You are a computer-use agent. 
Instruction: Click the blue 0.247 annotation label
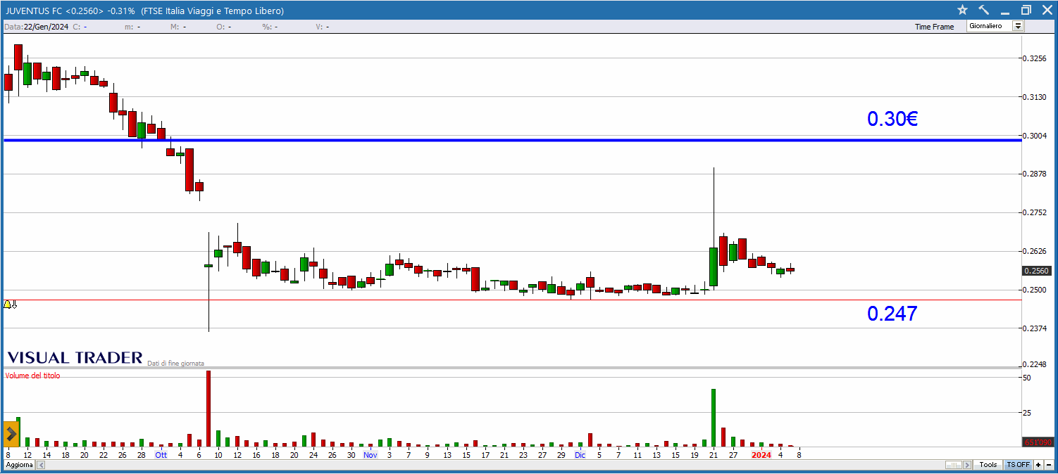(x=892, y=314)
